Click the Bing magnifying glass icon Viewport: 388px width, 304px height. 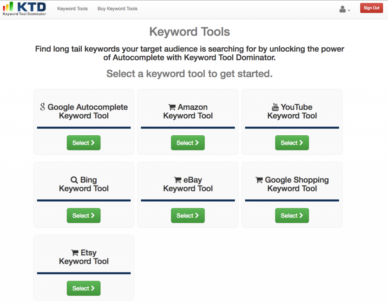pos(74,180)
